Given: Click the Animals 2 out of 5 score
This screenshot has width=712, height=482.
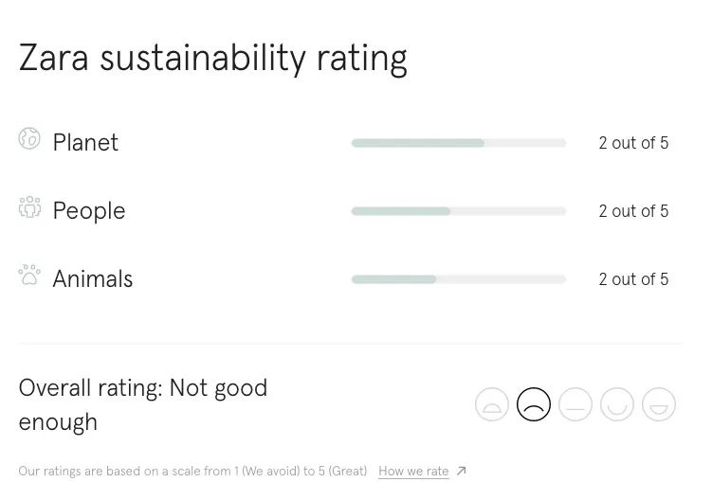Looking at the screenshot, I should (633, 279).
